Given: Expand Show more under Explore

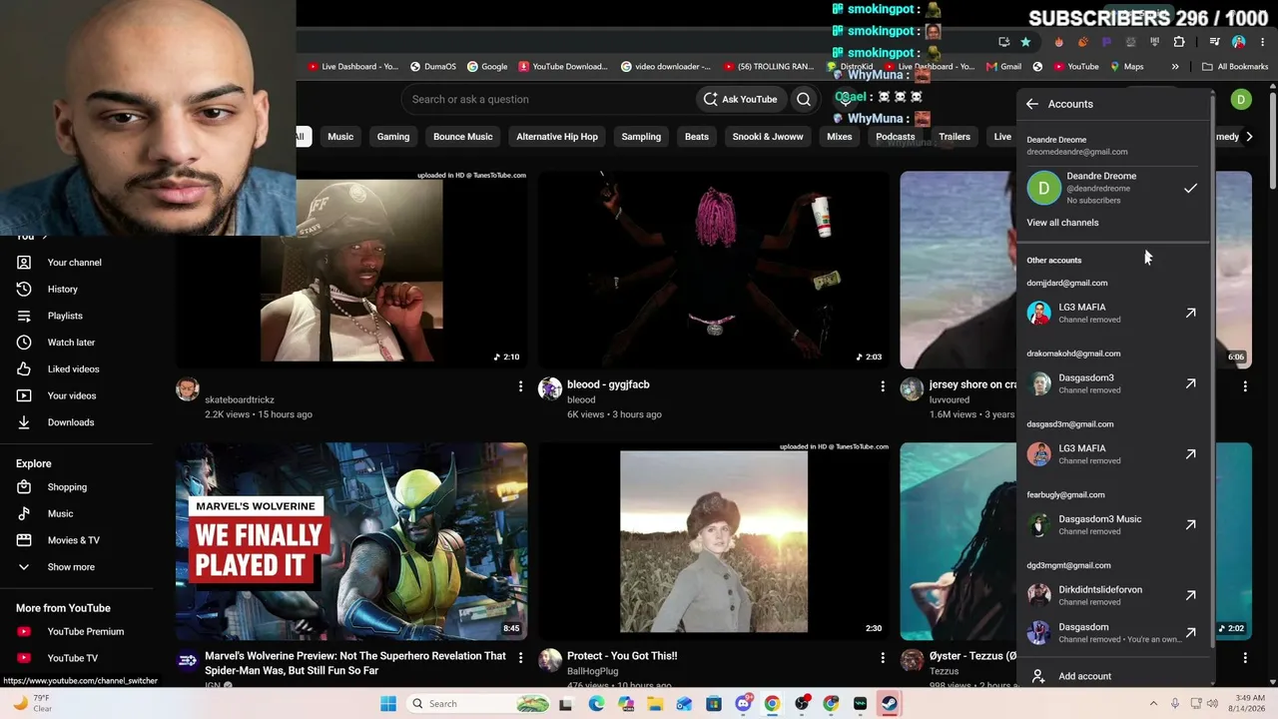Looking at the screenshot, I should pos(70,567).
